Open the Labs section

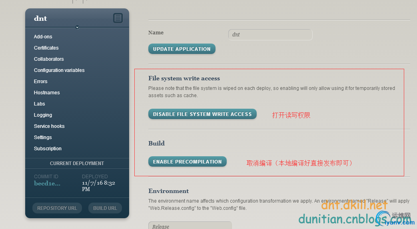tap(39, 104)
